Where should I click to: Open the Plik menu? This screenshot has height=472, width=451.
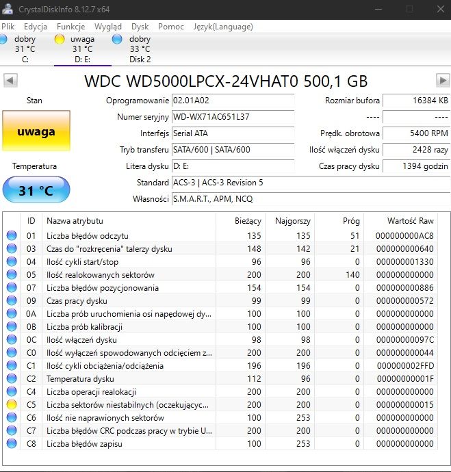(8, 27)
